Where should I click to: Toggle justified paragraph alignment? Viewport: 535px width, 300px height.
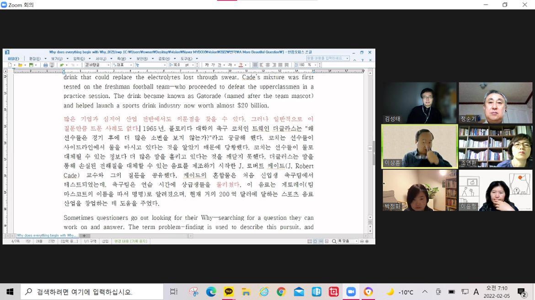[x=255, y=65]
